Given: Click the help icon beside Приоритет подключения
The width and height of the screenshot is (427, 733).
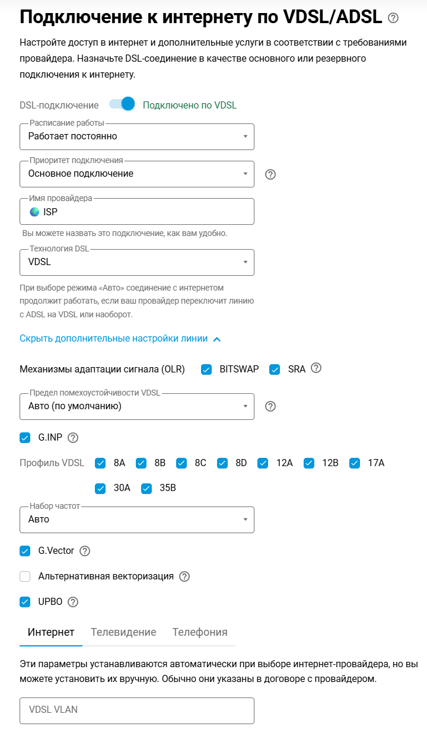Looking at the screenshot, I should [270, 174].
